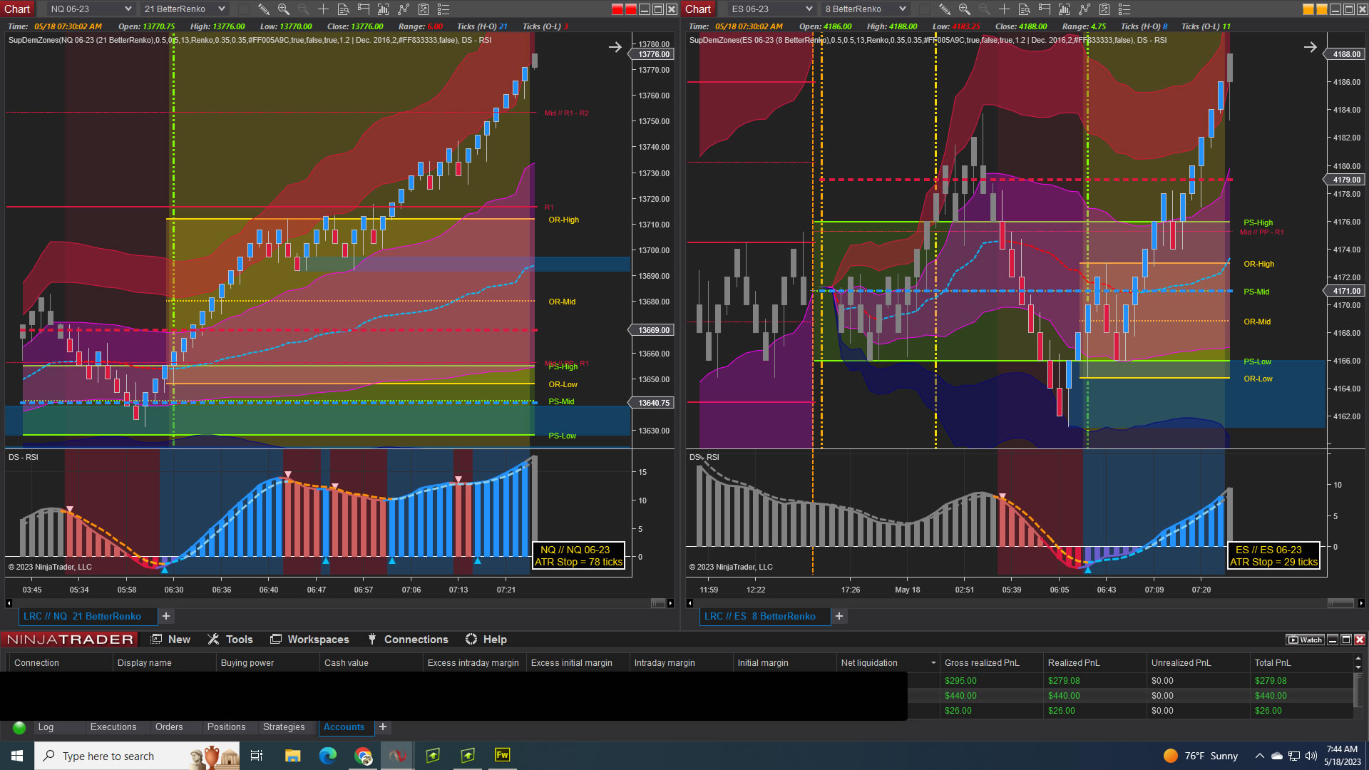Click zoom out magnifier on NQ chart

(304, 9)
